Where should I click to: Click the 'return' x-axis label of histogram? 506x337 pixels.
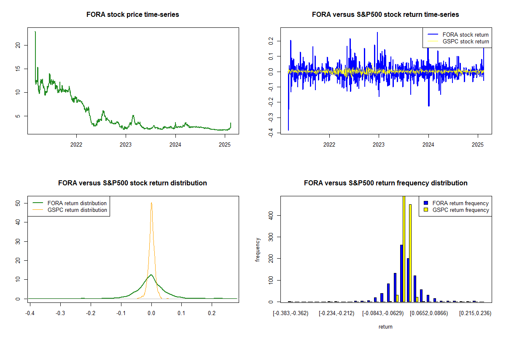[385, 326]
